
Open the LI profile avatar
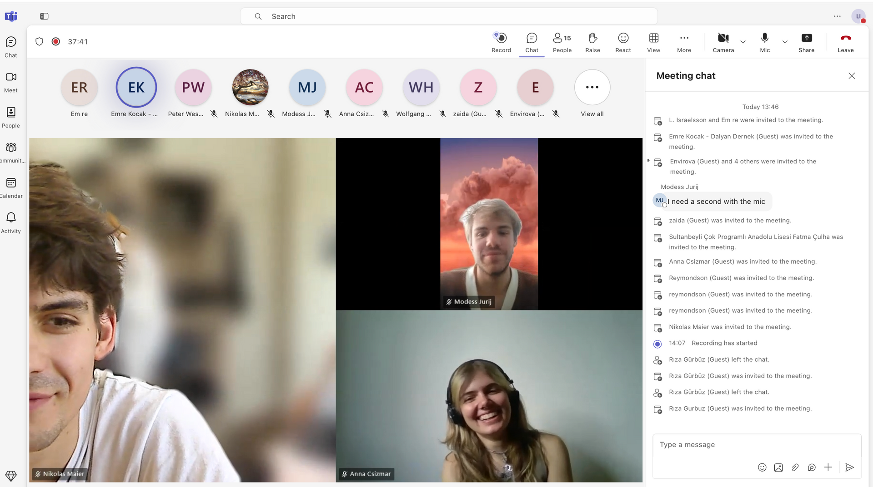pyautogui.click(x=858, y=16)
